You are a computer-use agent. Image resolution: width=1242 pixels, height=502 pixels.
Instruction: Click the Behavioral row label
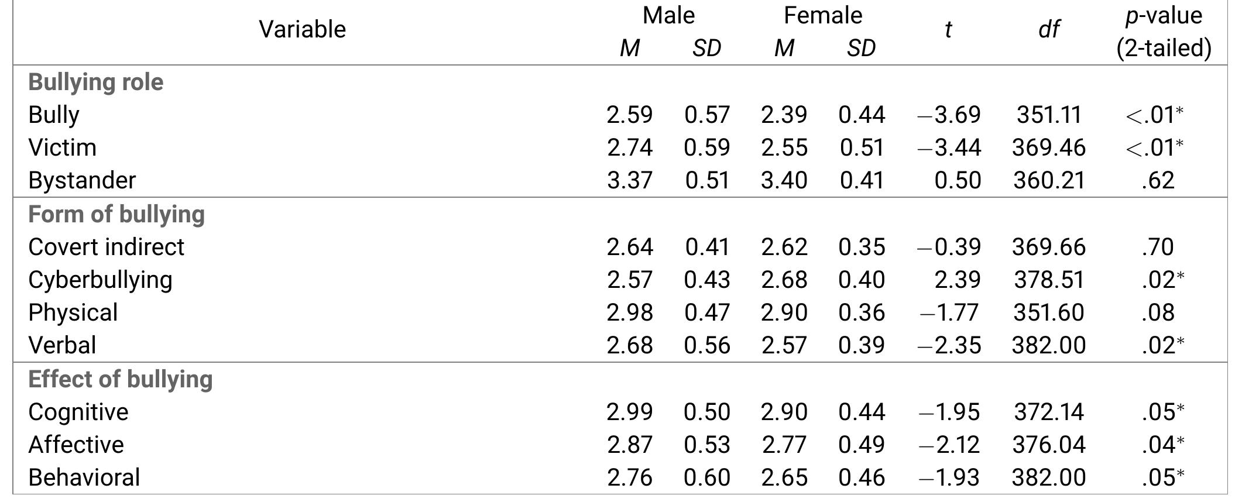pos(84,477)
